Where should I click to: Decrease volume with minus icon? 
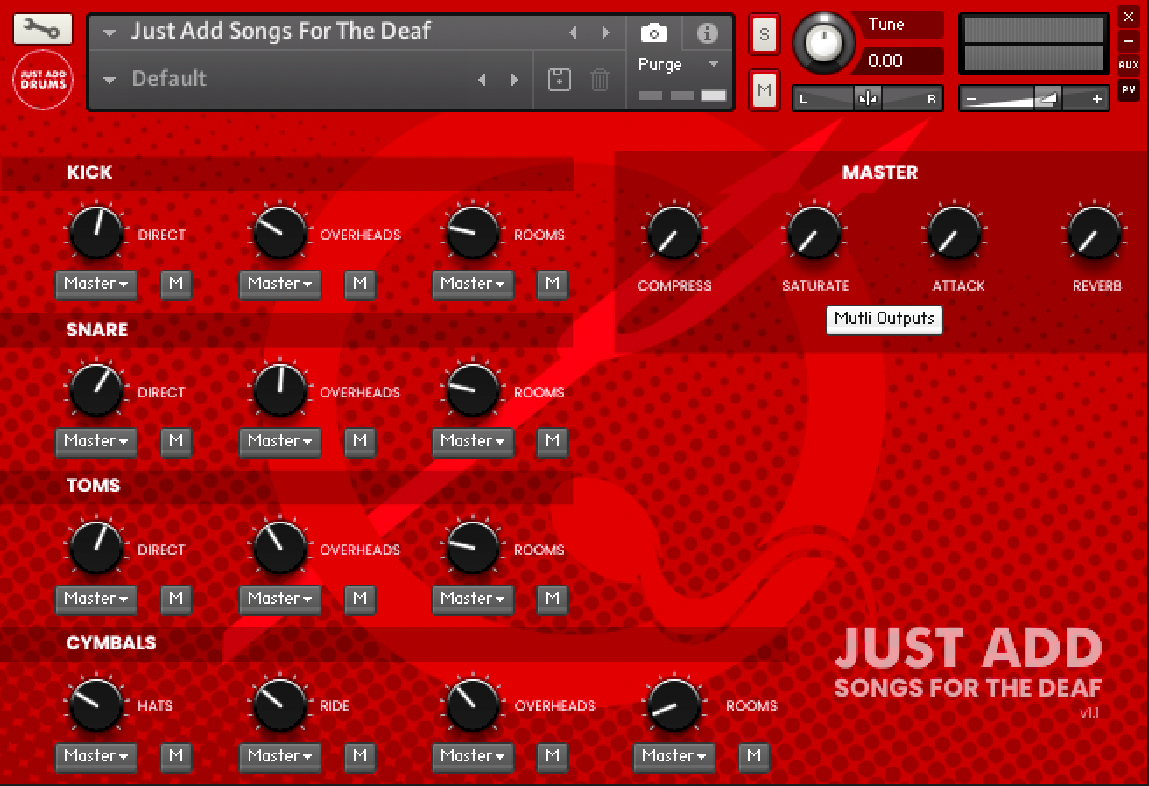(970, 99)
